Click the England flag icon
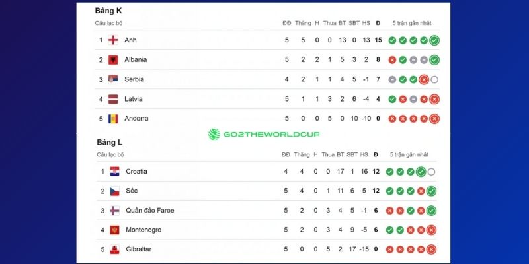The image size is (529, 264). pos(113,40)
